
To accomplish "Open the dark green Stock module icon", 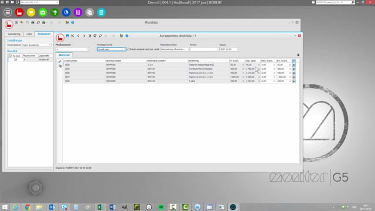I will [x=54, y=12].
